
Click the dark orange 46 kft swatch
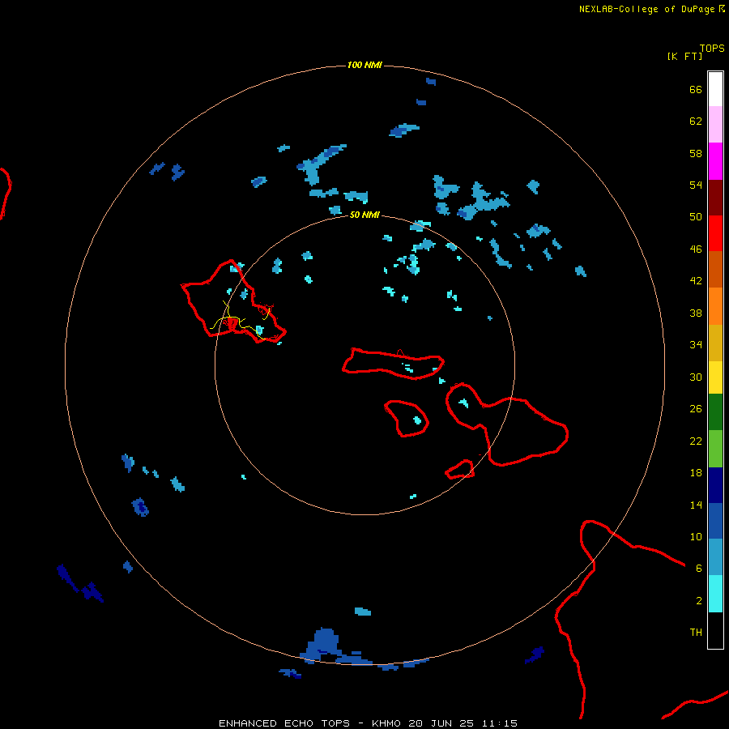coord(715,269)
